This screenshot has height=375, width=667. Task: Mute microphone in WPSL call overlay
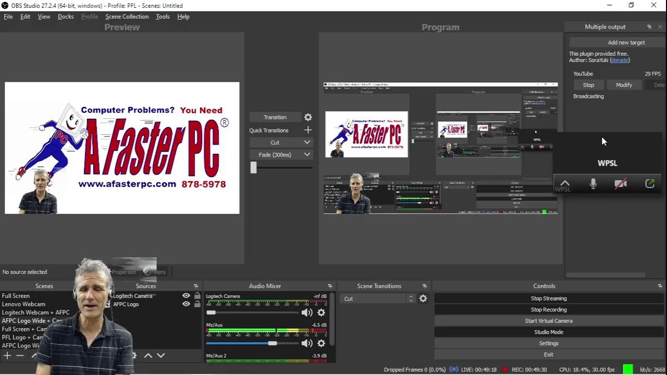(x=593, y=184)
